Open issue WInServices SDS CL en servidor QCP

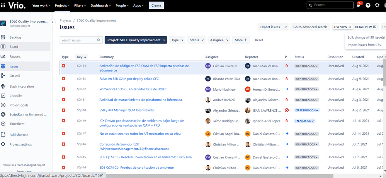(133, 89)
